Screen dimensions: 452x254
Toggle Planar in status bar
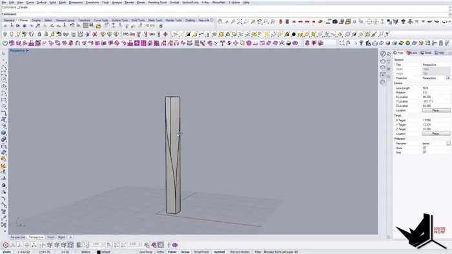(172, 251)
